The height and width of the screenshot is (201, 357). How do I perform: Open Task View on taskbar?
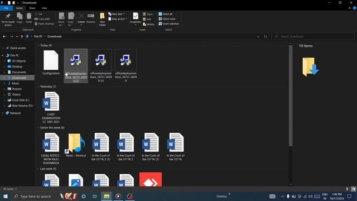95,196
